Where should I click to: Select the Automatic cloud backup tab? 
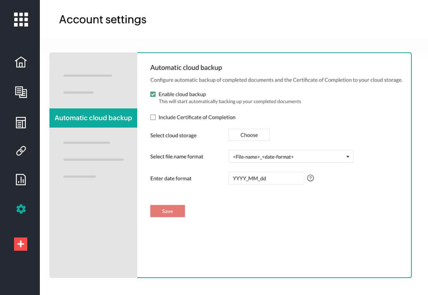93,118
